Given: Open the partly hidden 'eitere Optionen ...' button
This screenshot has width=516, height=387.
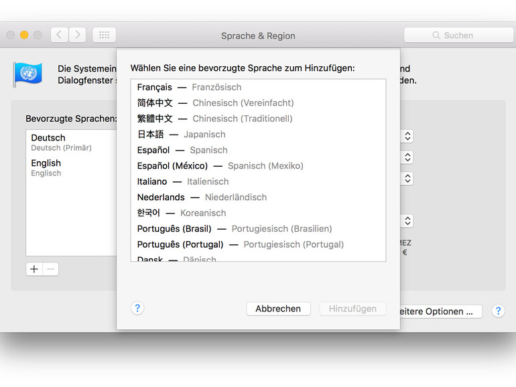Looking at the screenshot, I should click(441, 311).
